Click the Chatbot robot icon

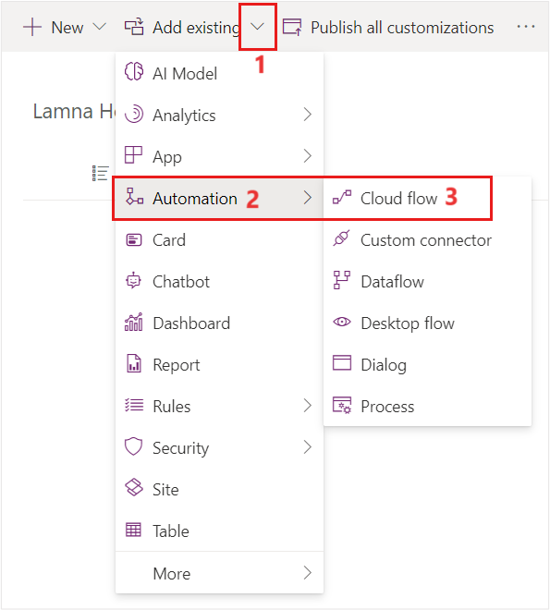133,280
